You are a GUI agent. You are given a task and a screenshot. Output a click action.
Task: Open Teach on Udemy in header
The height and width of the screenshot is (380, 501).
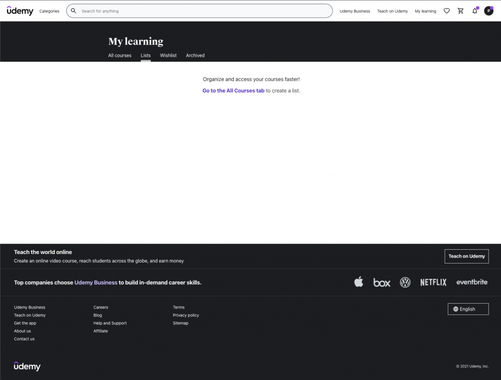(392, 11)
